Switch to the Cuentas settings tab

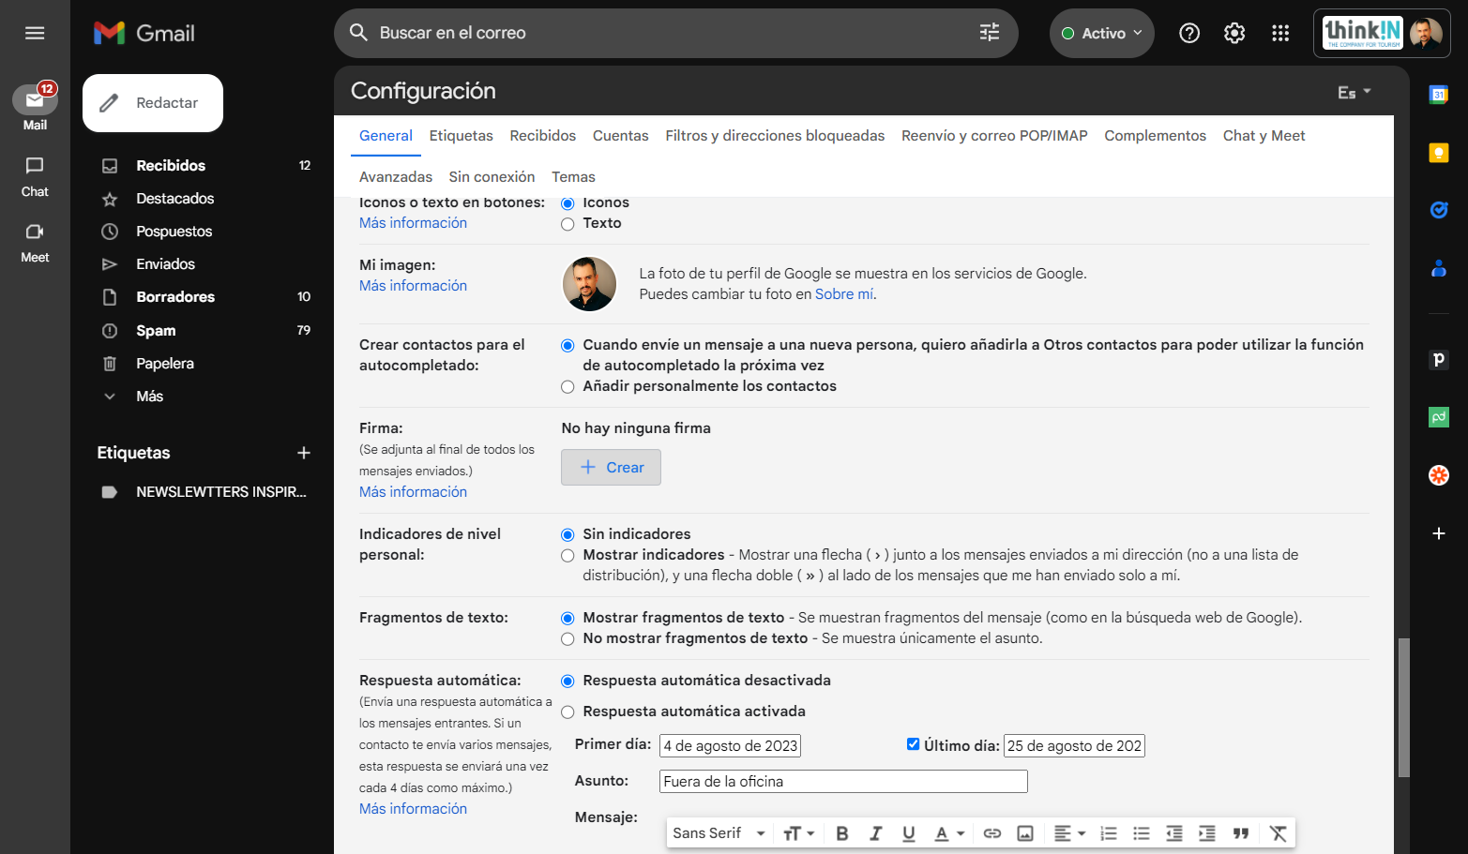coord(620,136)
